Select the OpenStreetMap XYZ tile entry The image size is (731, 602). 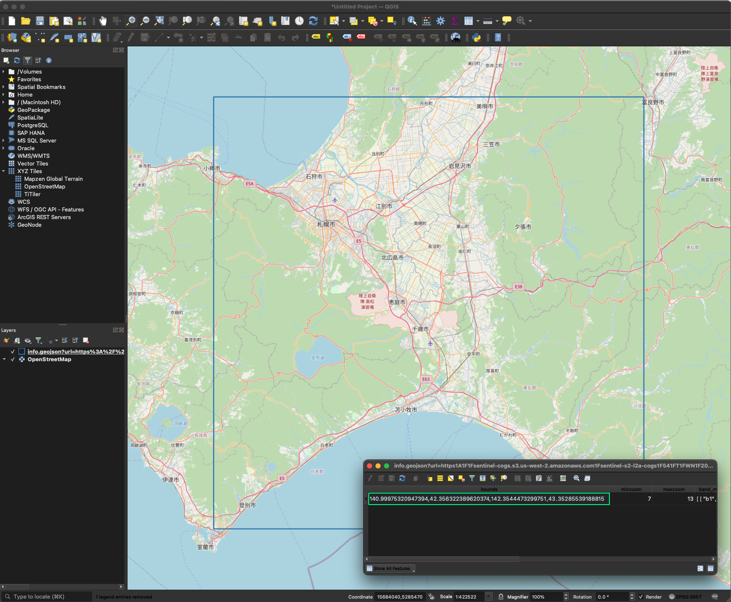45,186
